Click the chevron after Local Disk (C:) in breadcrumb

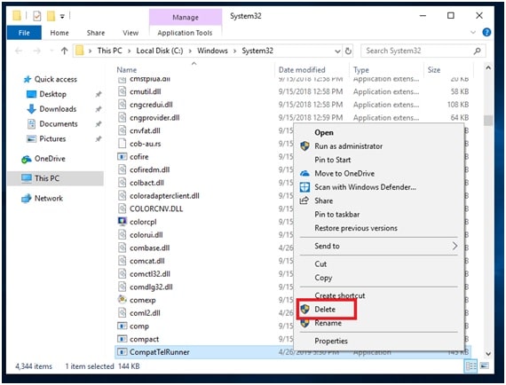pyautogui.click(x=190, y=51)
